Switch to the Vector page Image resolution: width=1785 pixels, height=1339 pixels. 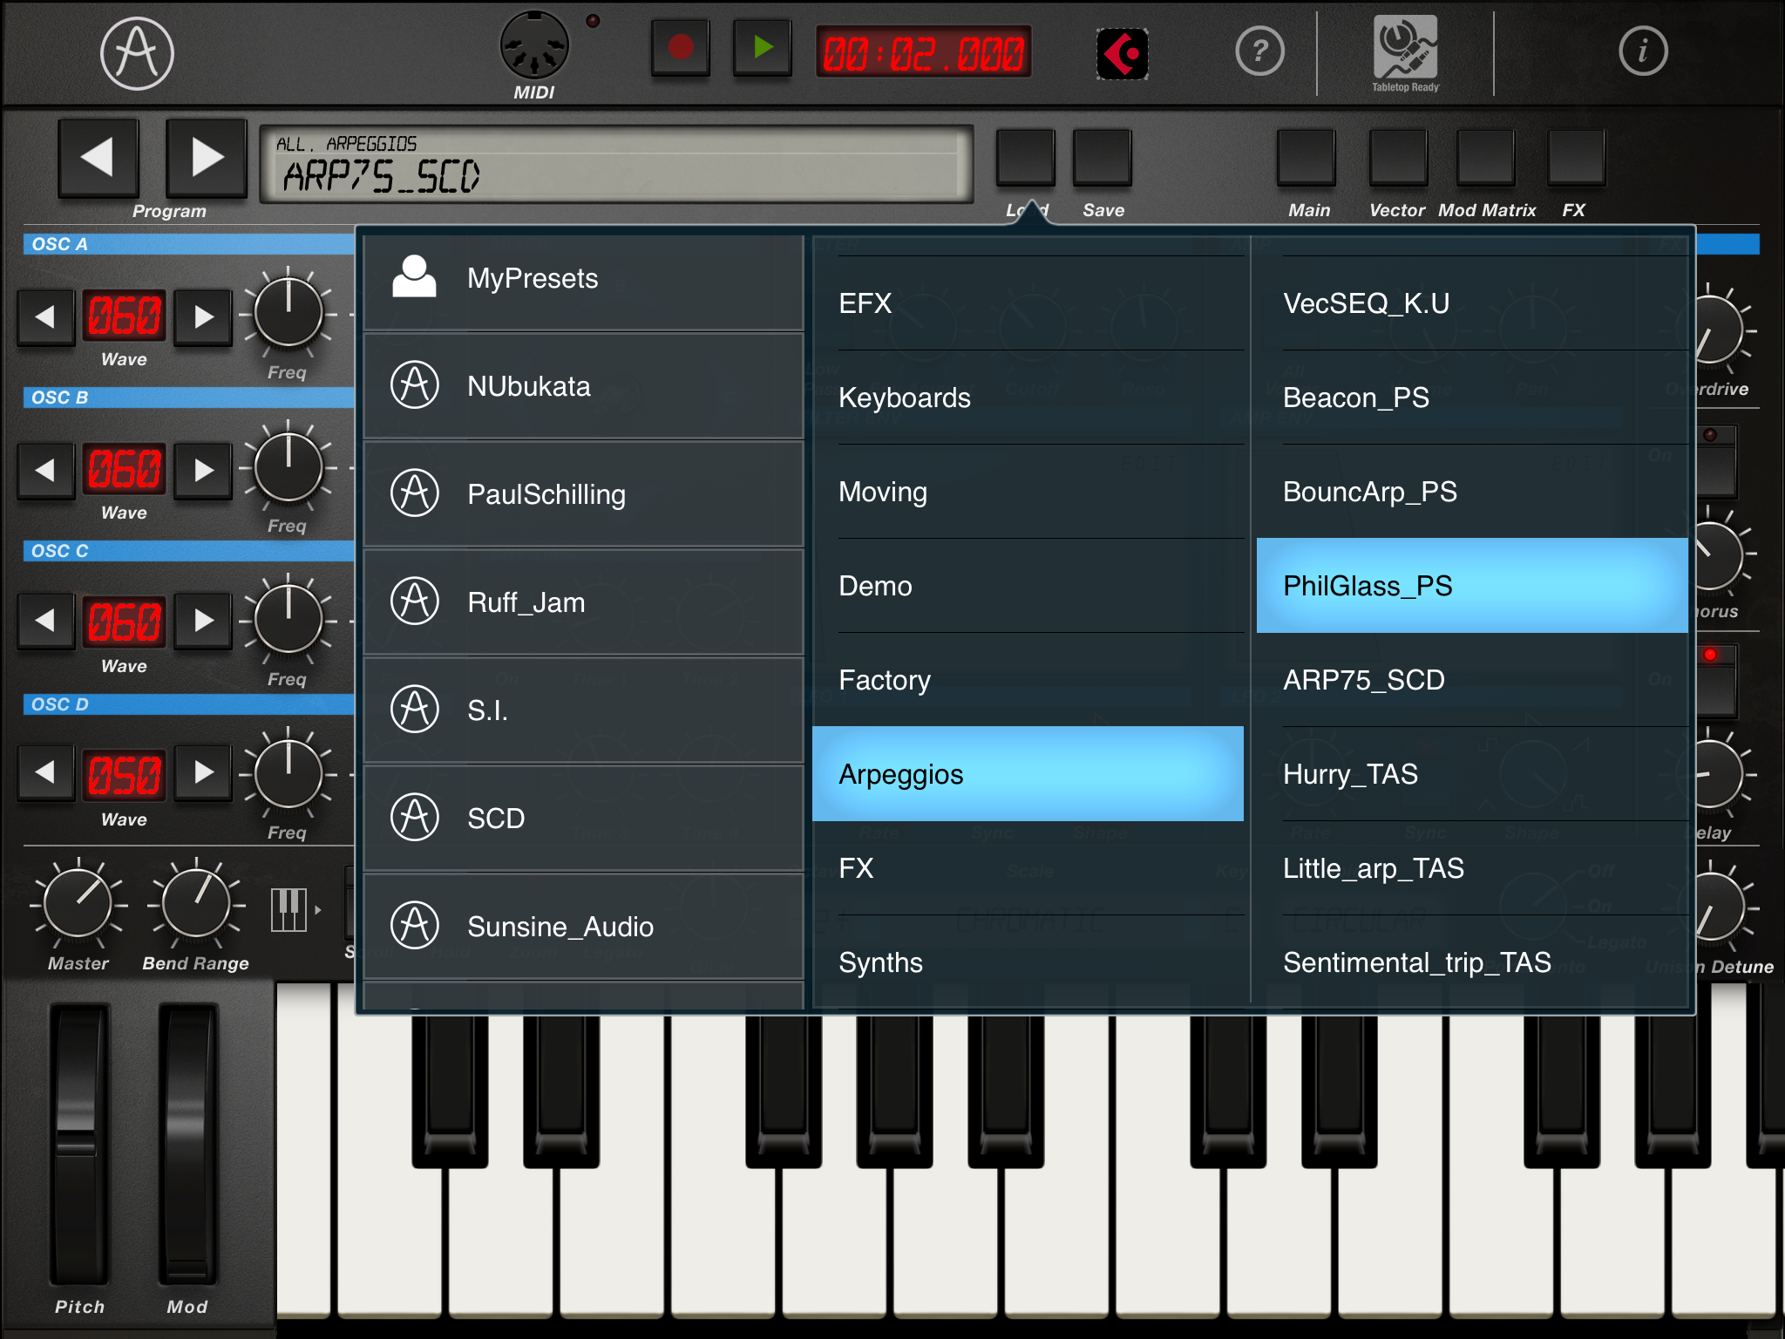[1398, 158]
